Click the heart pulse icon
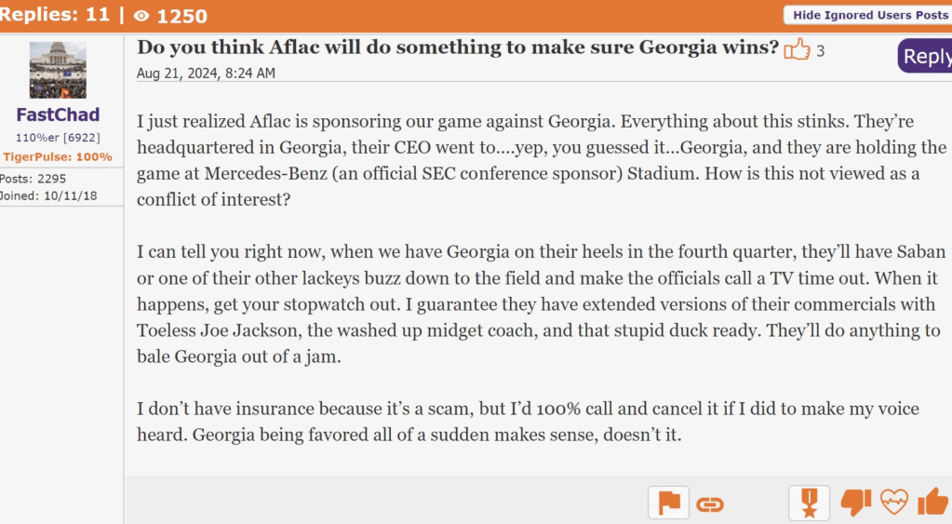The image size is (952, 524). click(x=893, y=503)
